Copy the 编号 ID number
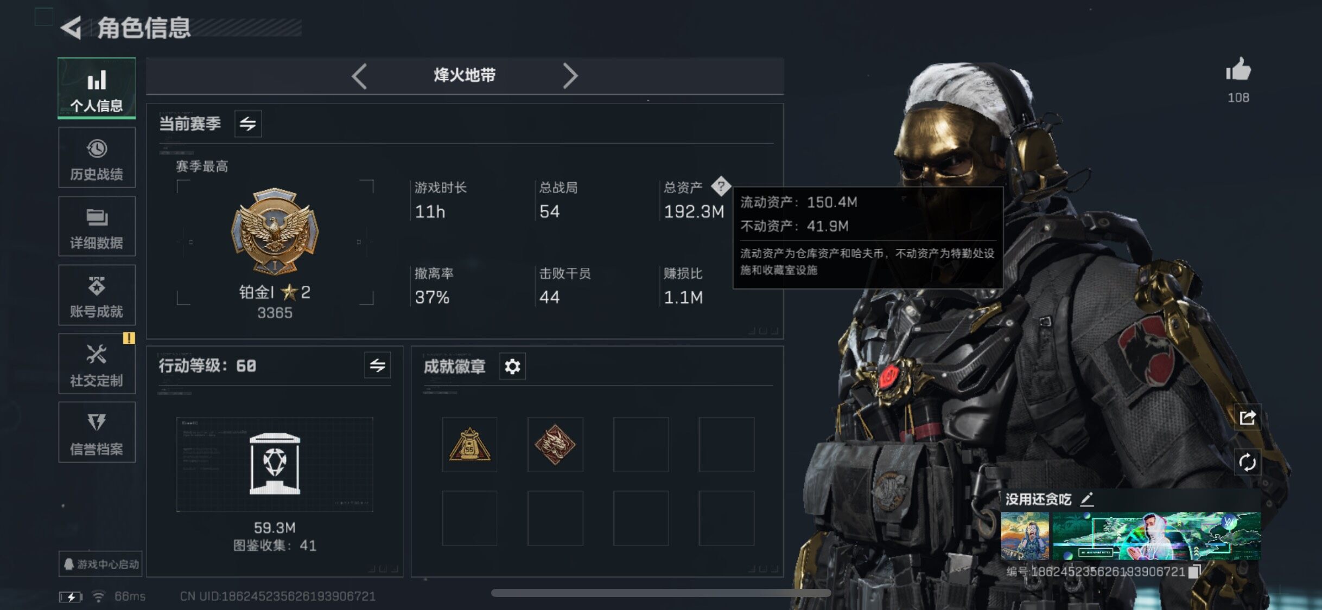The image size is (1322, 610). (1193, 572)
